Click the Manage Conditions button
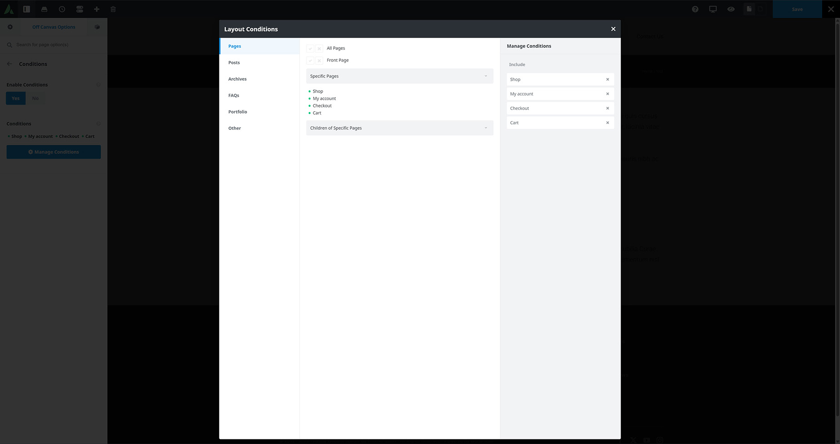Image resolution: width=840 pixels, height=444 pixels. tap(54, 152)
